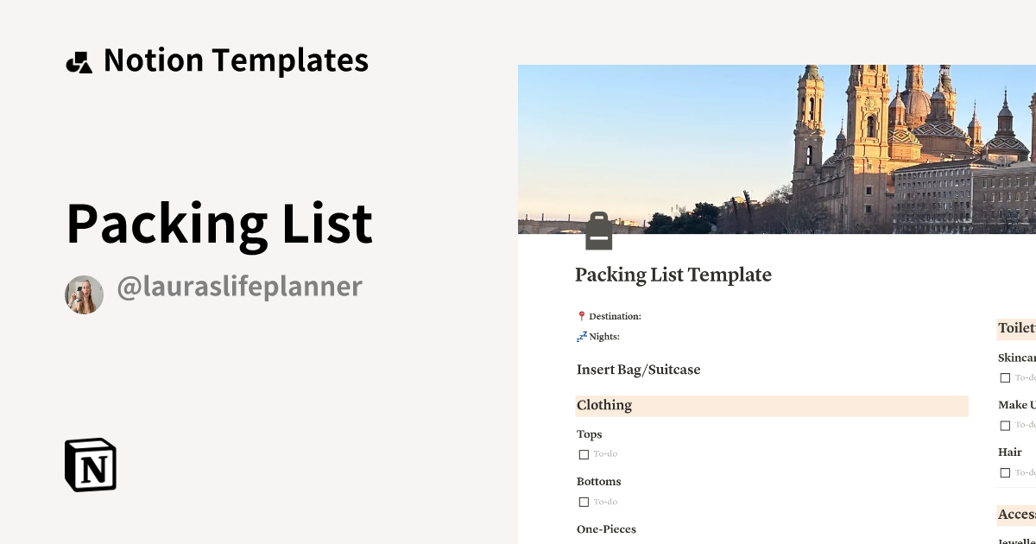Viewport: 1036px width, 544px height.
Task: Tick the Hair section To-do checkbox
Action: [1005, 472]
